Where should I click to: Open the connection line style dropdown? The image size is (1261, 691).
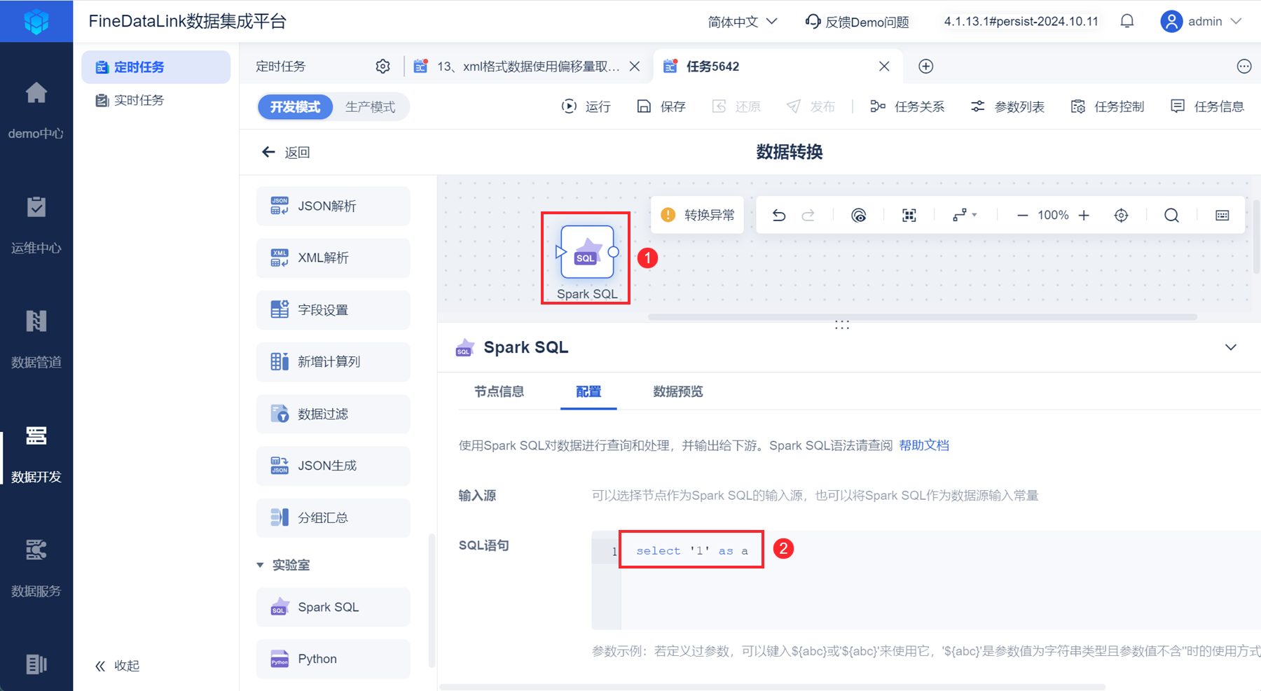[x=965, y=215]
